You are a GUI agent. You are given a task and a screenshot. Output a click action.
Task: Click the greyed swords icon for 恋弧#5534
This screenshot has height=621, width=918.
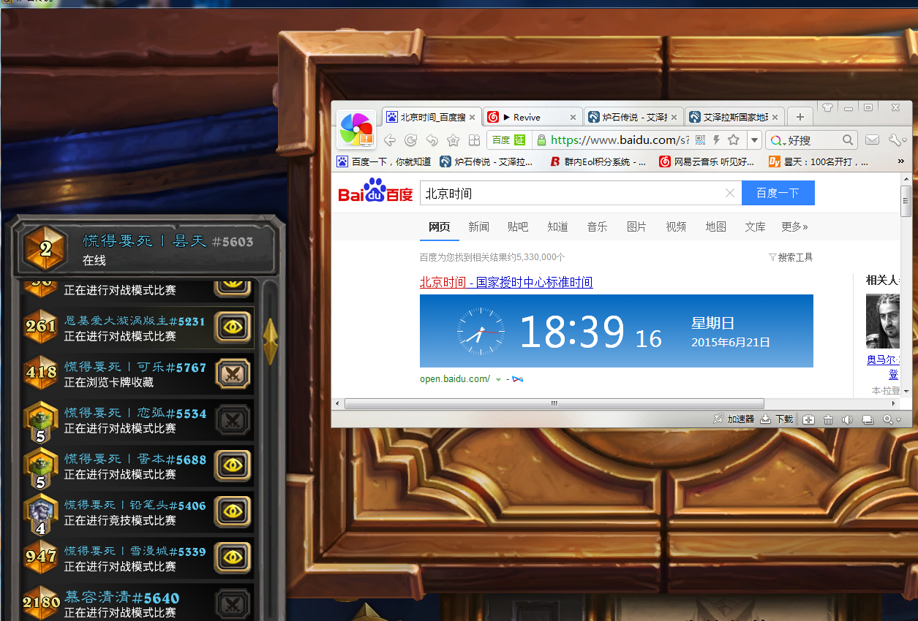click(233, 420)
